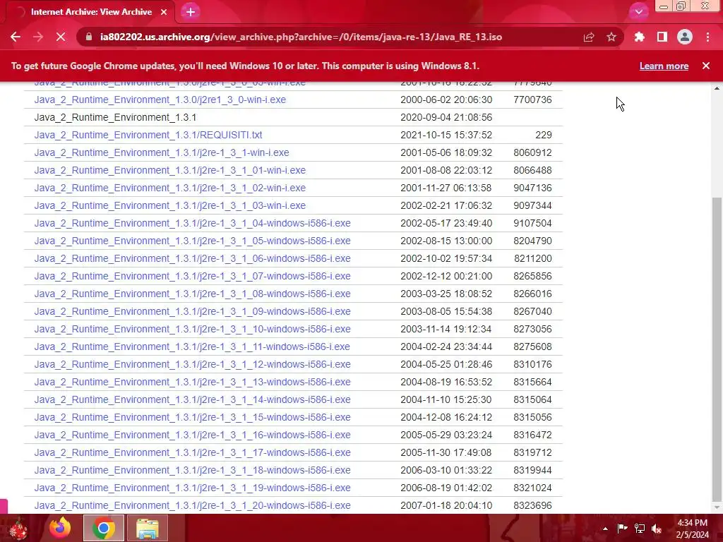723x542 pixels.
Task: Click the forward navigation arrow
Action: [38, 37]
